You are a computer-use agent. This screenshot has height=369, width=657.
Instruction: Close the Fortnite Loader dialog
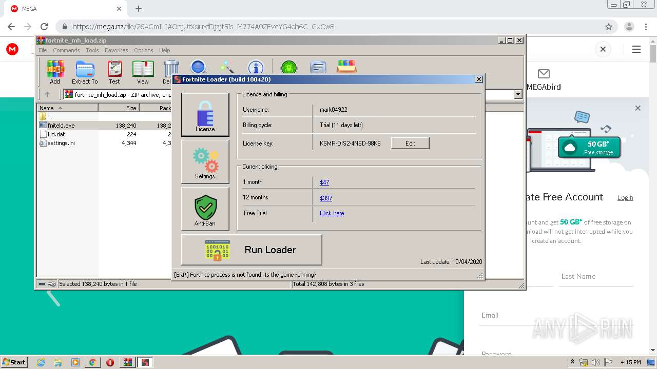pos(479,79)
